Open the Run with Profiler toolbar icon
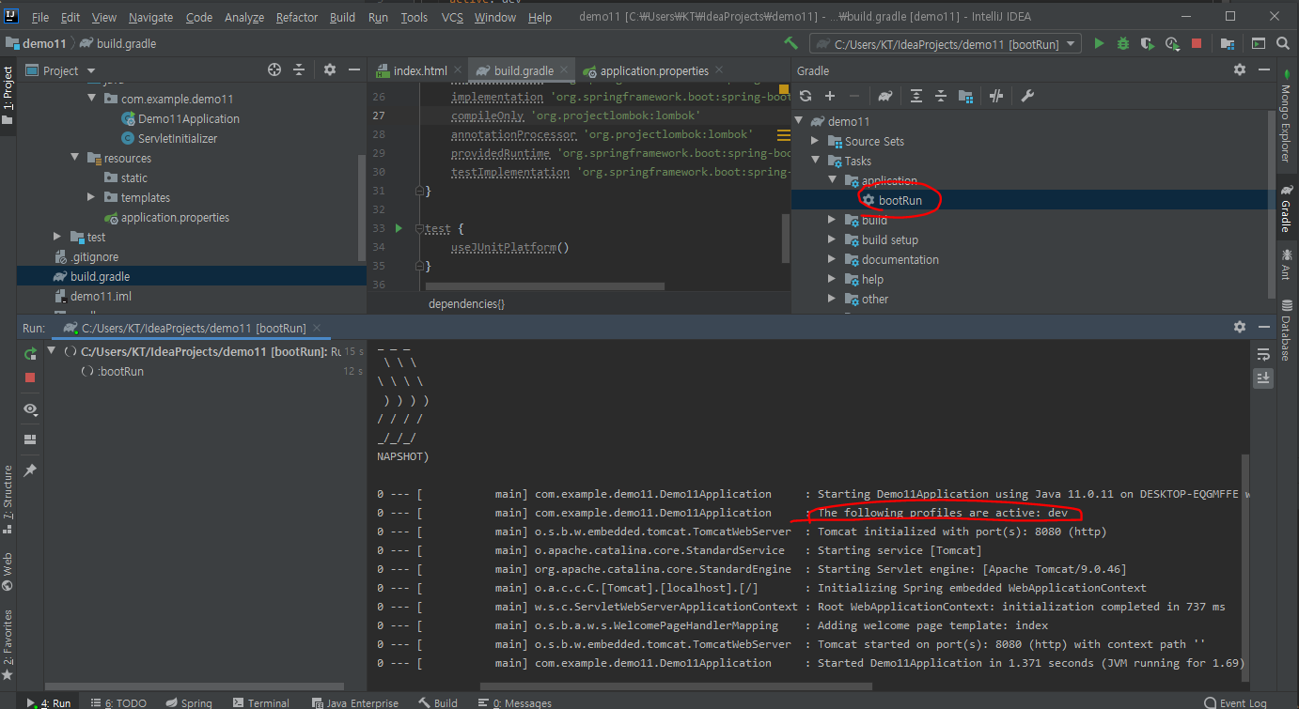This screenshot has height=709, width=1299. click(1171, 43)
